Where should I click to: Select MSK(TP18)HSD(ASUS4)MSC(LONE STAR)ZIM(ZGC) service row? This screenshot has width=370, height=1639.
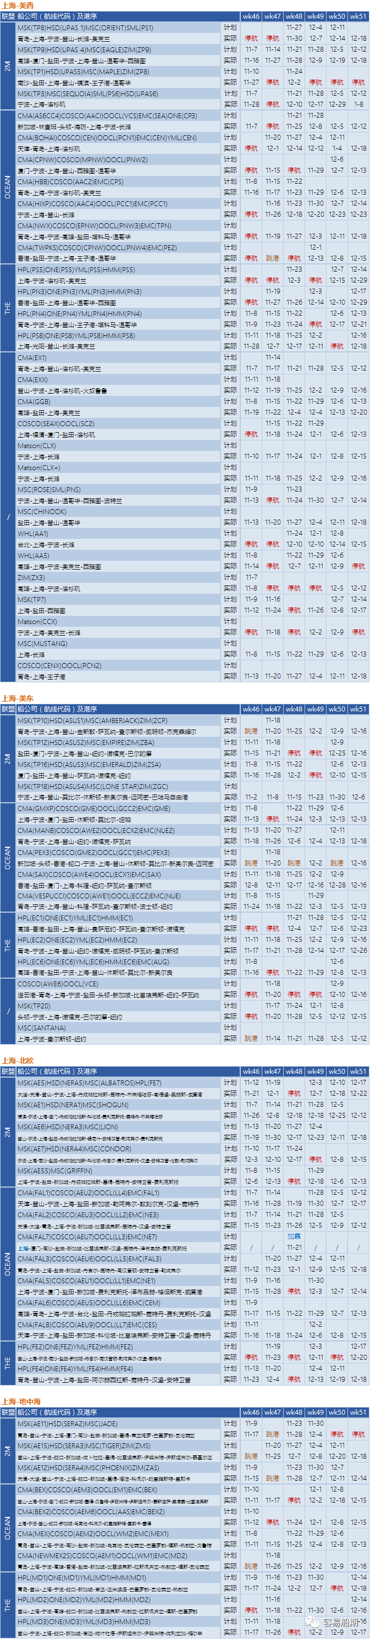[192, 786]
